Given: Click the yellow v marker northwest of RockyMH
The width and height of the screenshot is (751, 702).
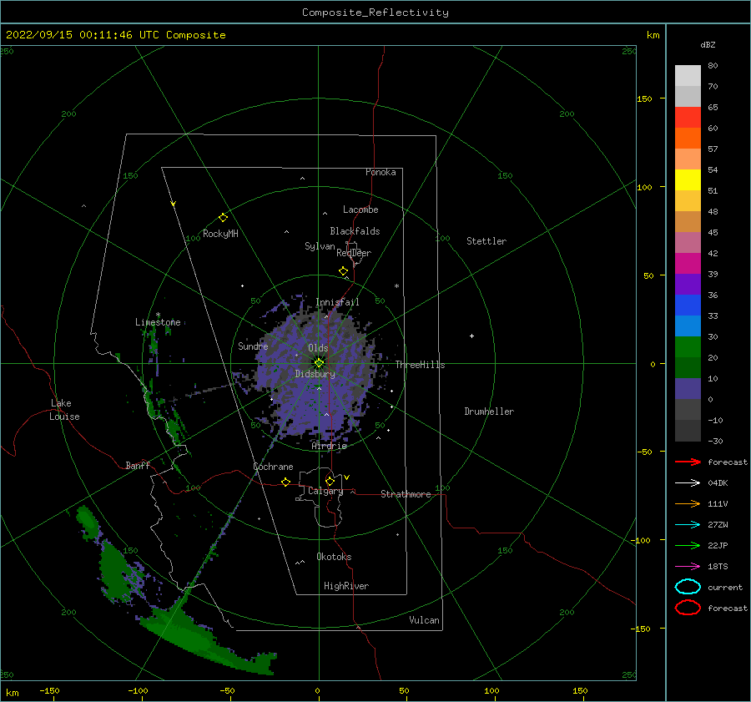Looking at the screenshot, I should (174, 204).
